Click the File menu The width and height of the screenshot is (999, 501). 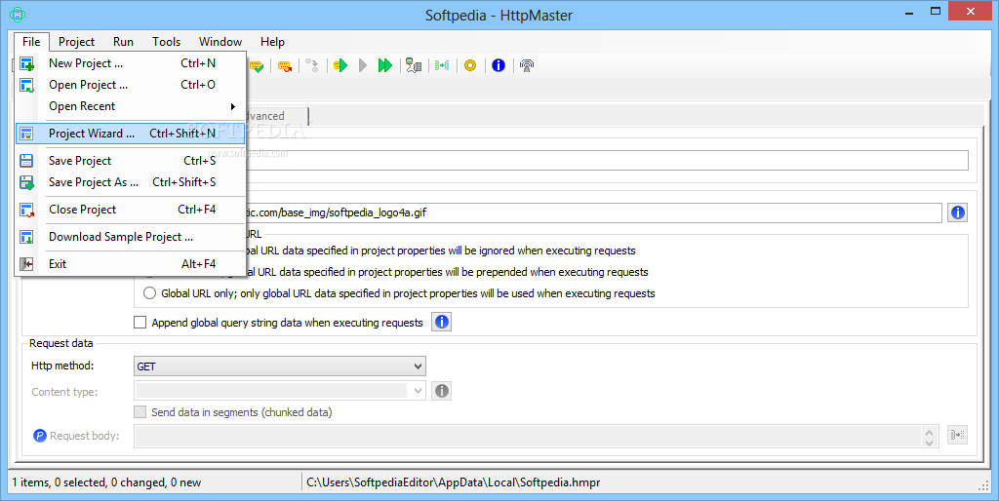(x=31, y=42)
